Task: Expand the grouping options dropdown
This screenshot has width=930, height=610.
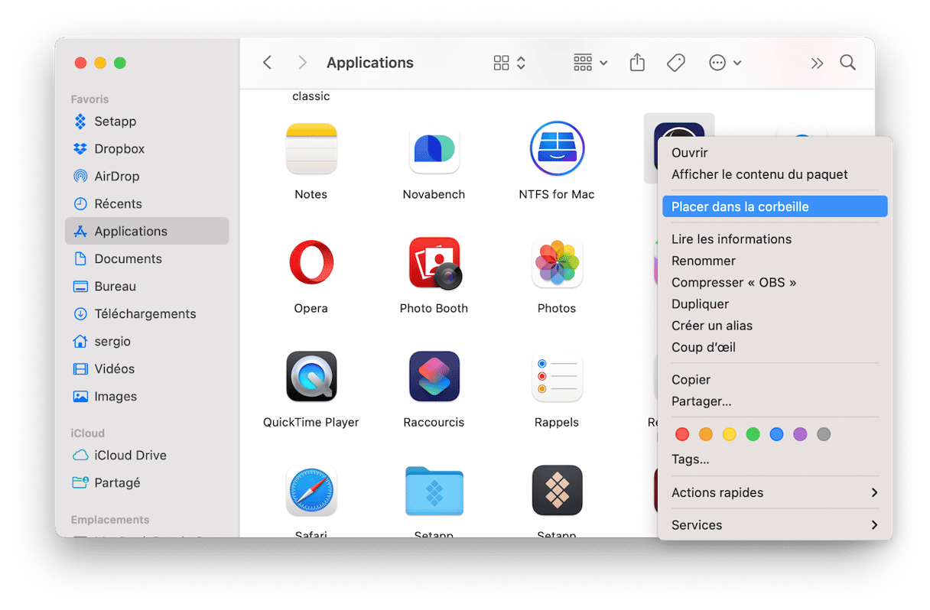Action: pyautogui.click(x=590, y=63)
